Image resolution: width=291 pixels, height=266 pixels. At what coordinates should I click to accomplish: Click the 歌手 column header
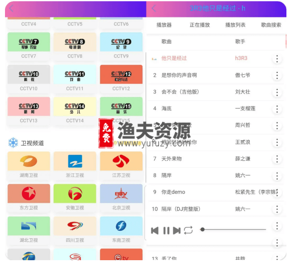[240, 41]
